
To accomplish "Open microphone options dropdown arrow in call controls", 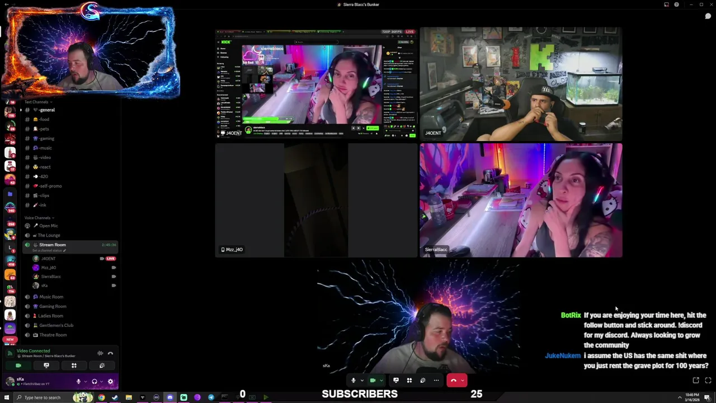I will tap(362, 381).
